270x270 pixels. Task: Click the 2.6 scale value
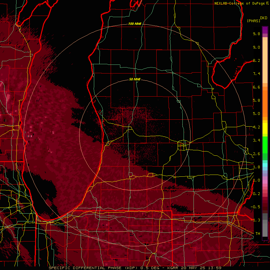coord(256,154)
